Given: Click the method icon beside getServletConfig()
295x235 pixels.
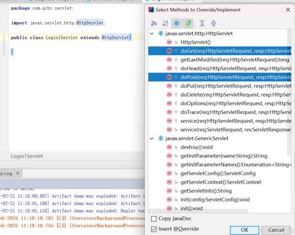Looking at the screenshot, I should point(169,173).
